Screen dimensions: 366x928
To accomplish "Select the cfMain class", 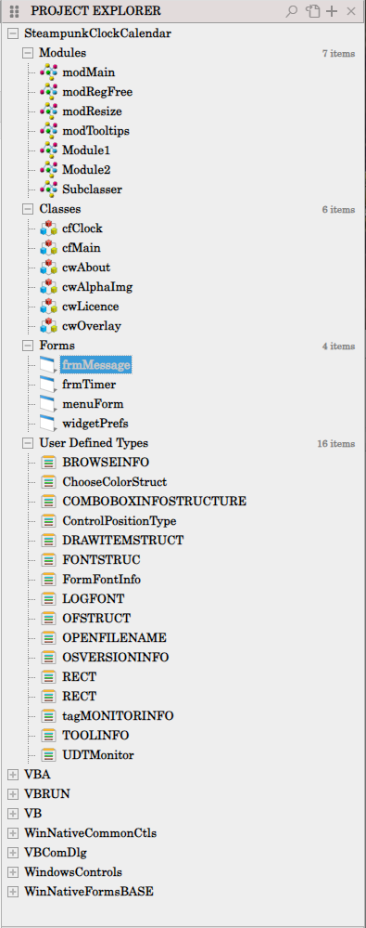I will tap(81, 248).
